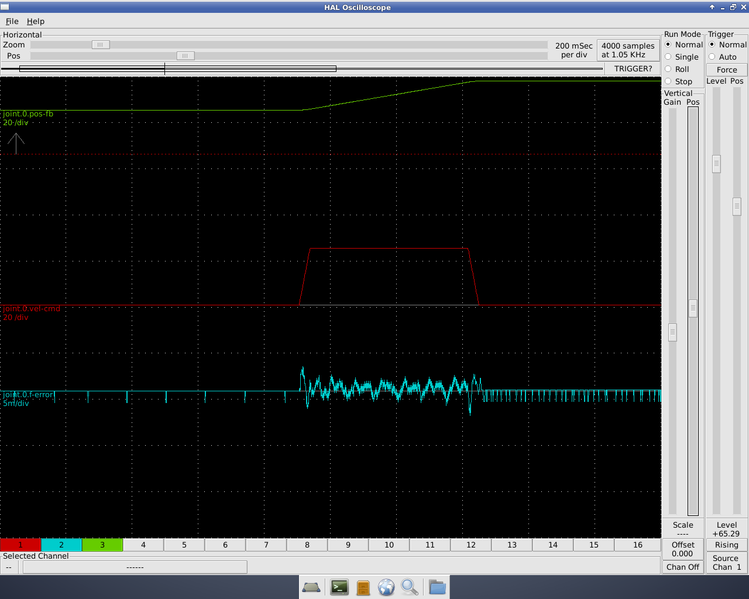Viewport: 749px width, 599px height.
Task: Click the 200 mSec per div label
Action: pyautogui.click(x=574, y=50)
